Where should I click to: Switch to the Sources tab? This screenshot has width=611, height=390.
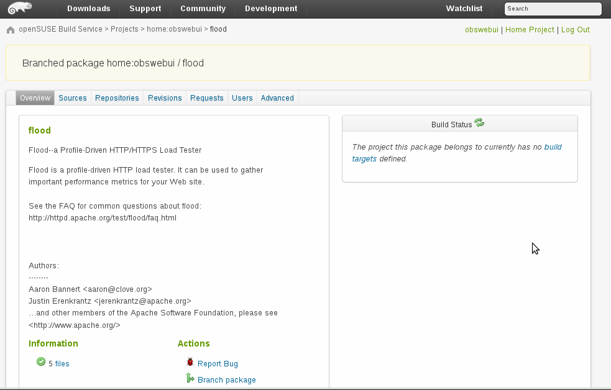pyautogui.click(x=73, y=98)
